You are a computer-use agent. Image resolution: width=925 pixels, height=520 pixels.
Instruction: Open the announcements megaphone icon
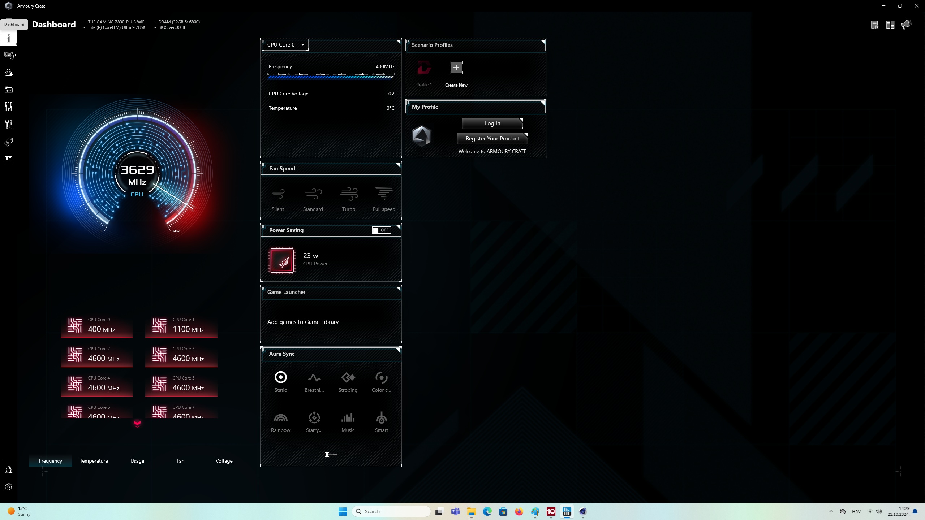point(906,25)
